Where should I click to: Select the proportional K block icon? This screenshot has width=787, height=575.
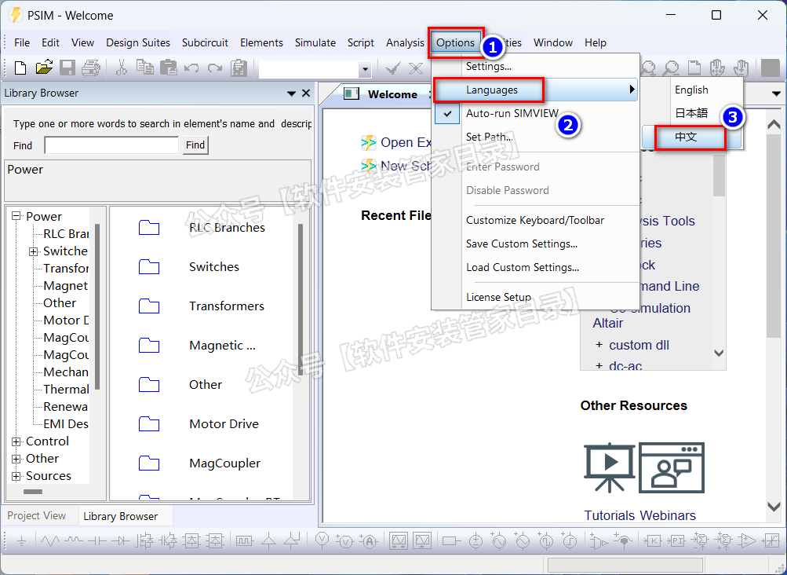(x=653, y=541)
